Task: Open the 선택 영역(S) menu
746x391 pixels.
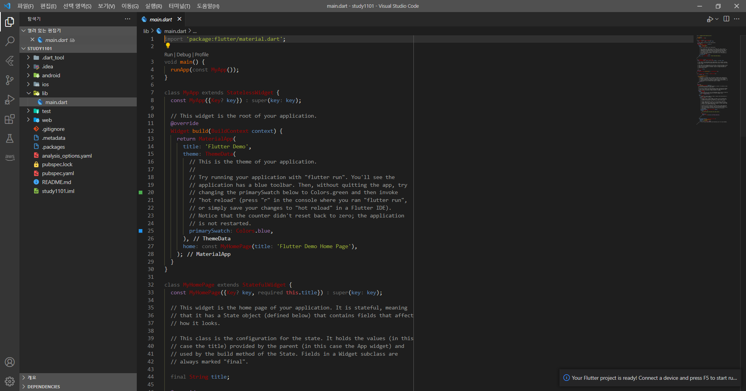Action: point(77,6)
